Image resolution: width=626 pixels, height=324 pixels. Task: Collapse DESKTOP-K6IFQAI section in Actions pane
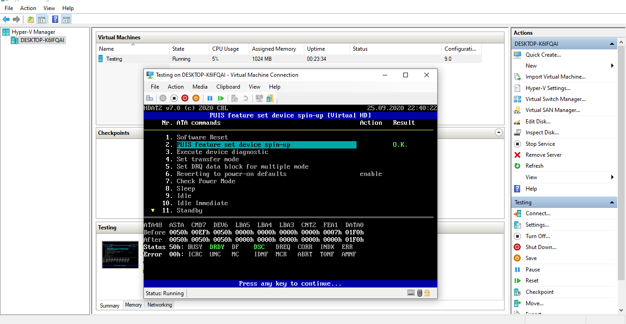(x=612, y=44)
